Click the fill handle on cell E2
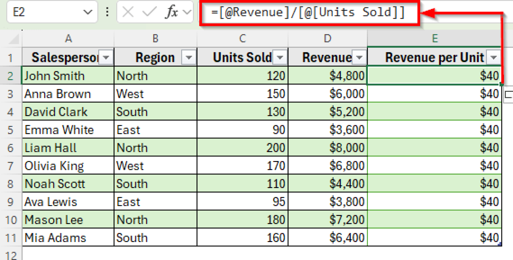Image resolution: width=513 pixels, height=260 pixels. point(501,84)
